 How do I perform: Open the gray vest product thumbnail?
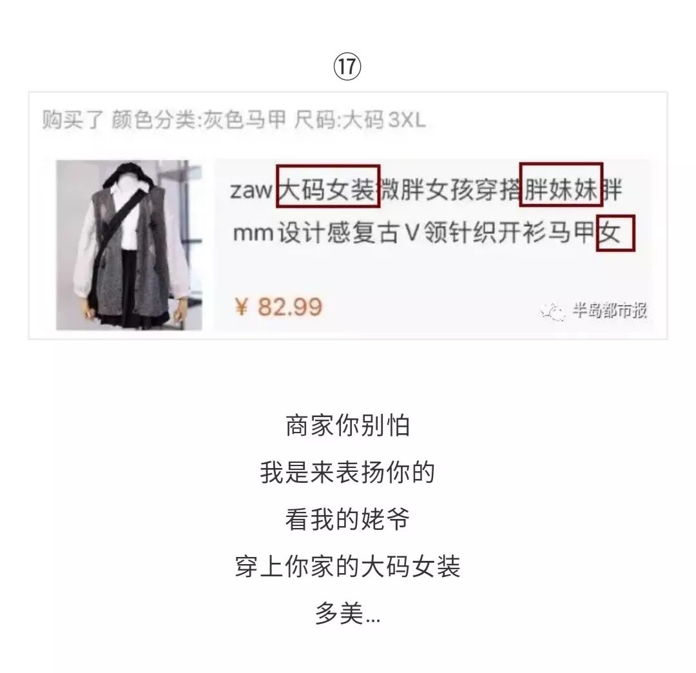click(129, 245)
